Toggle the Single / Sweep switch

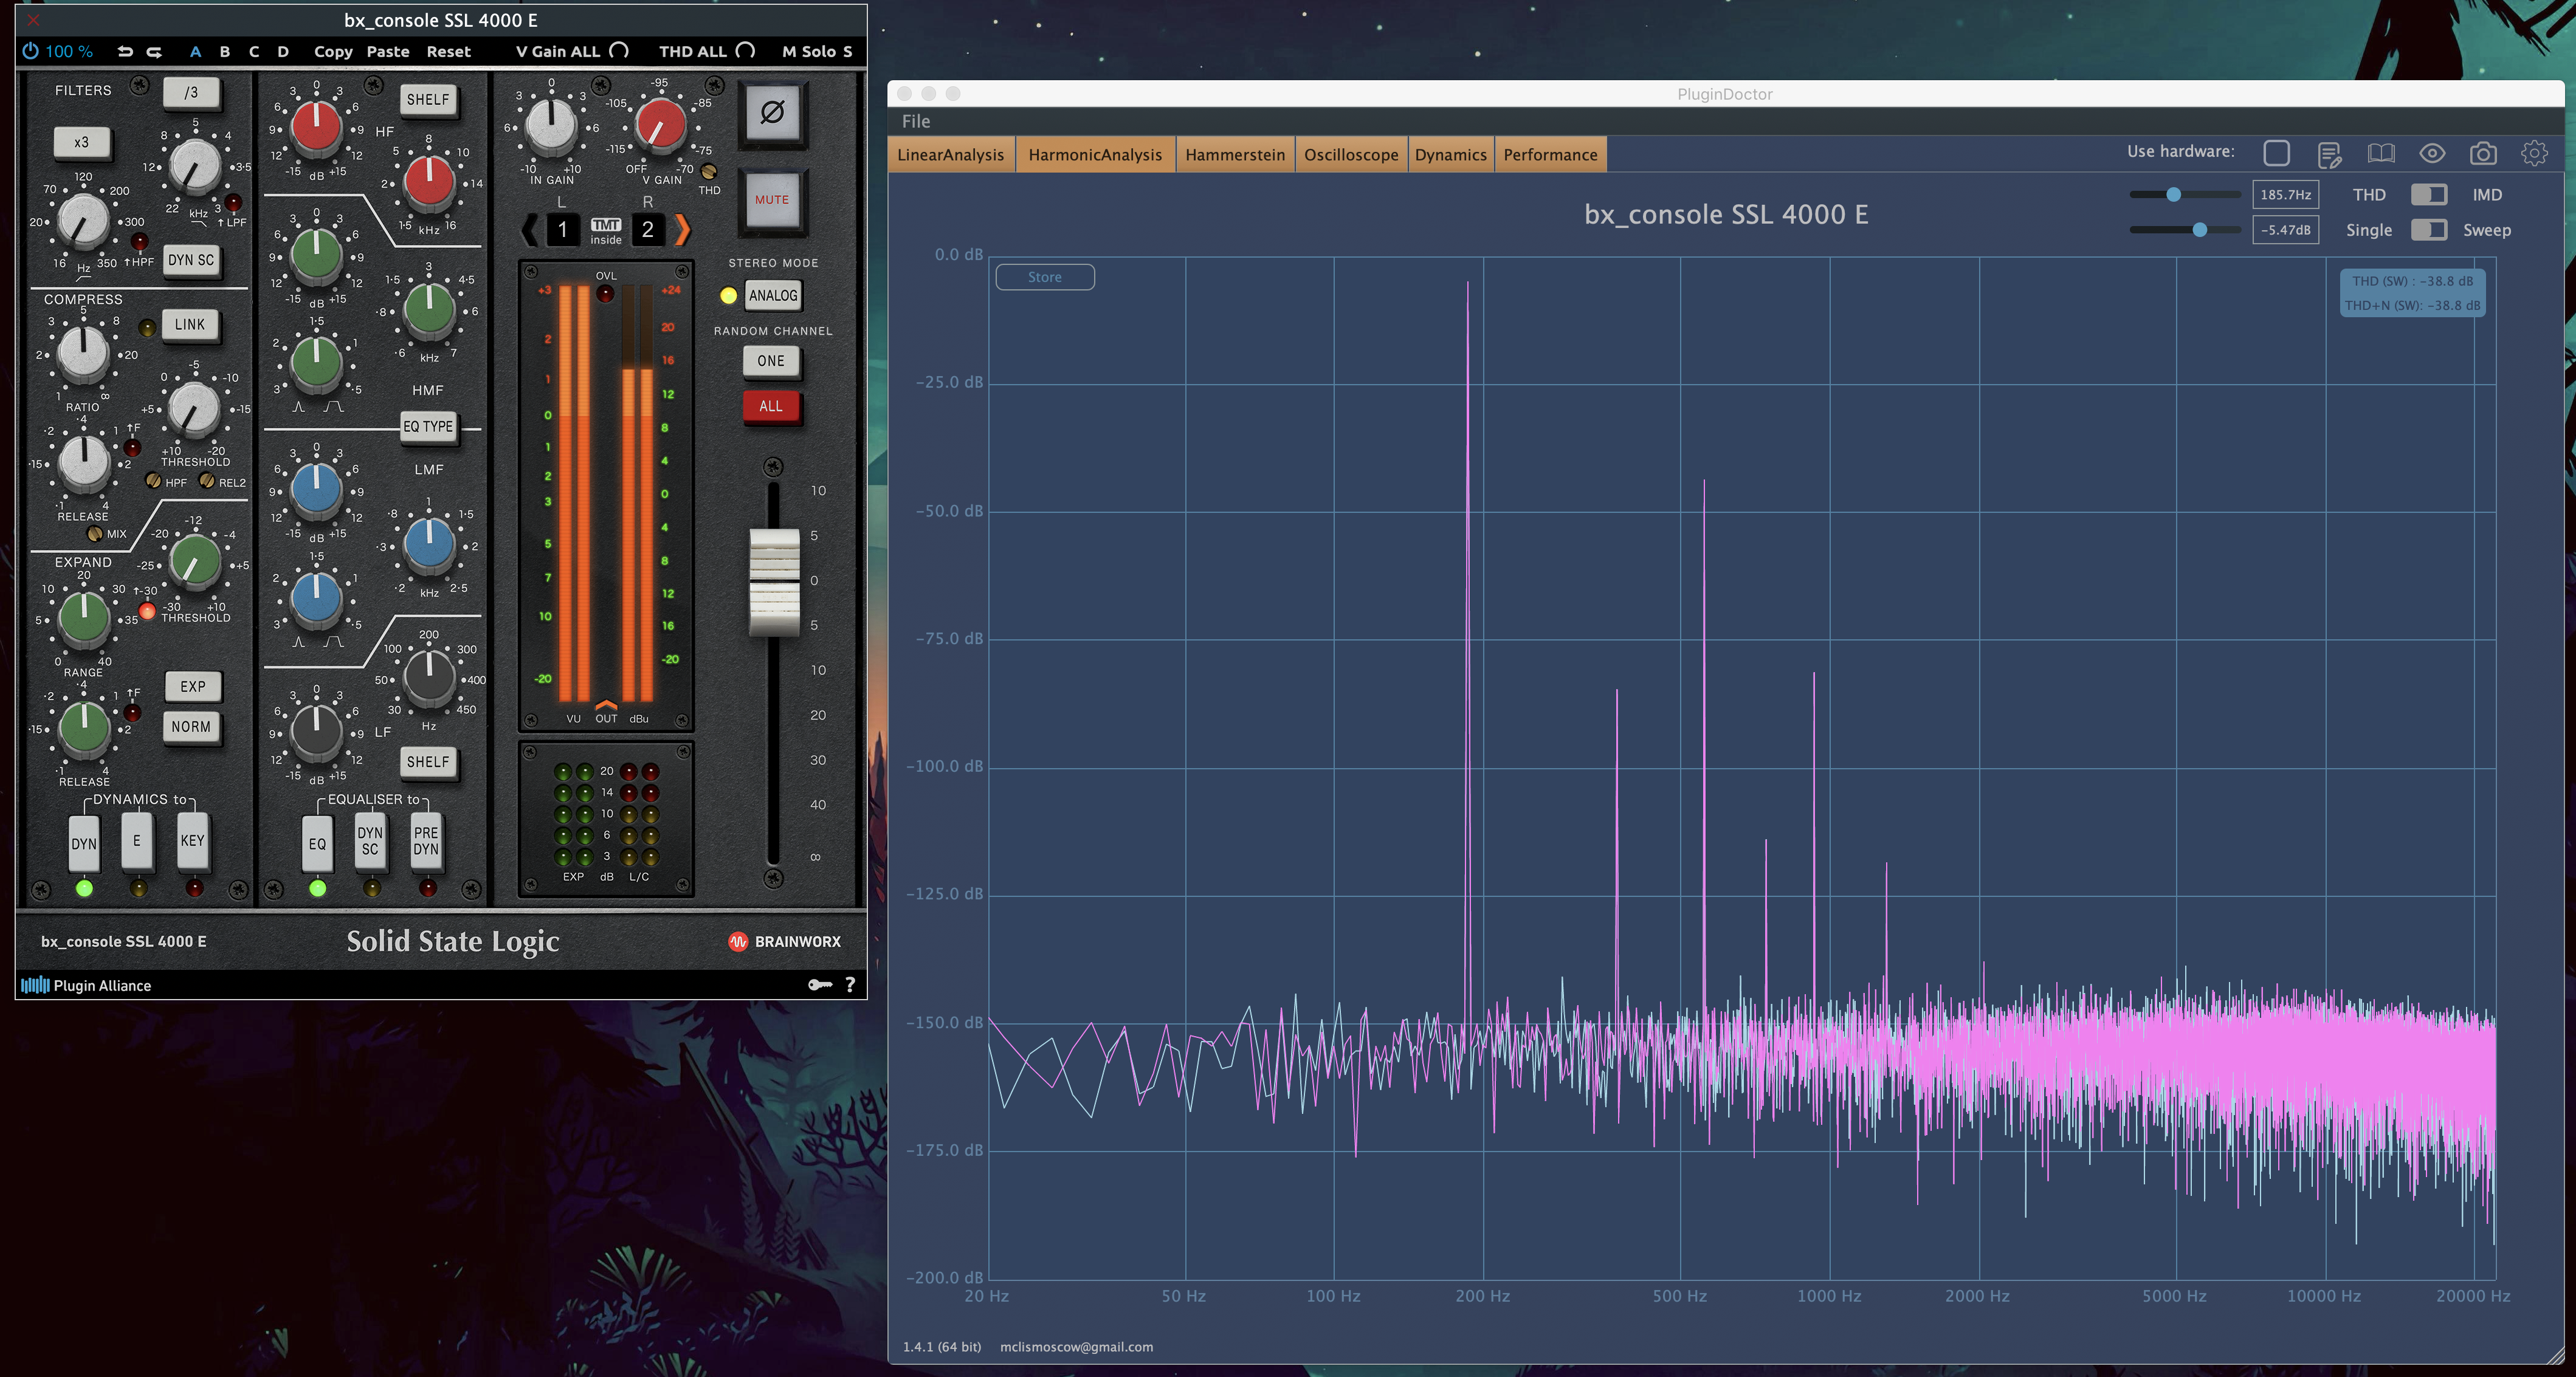pyautogui.click(x=2428, y=230)
